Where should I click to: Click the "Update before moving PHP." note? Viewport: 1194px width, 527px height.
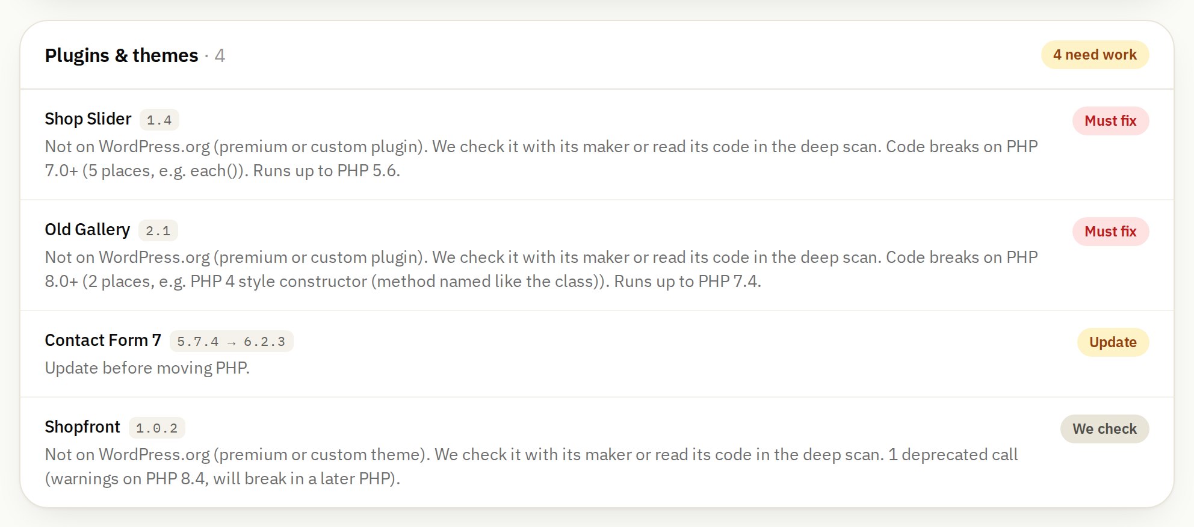(147, 368)
